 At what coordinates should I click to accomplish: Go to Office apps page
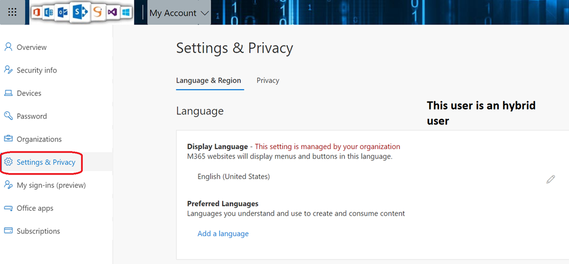(x=34, y=208)
